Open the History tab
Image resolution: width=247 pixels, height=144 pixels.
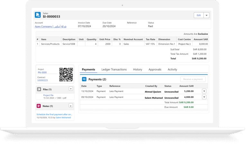pos(137,69)
